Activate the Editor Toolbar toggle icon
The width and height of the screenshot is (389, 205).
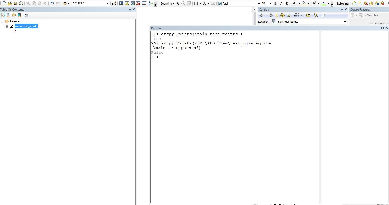click(114, 3)
